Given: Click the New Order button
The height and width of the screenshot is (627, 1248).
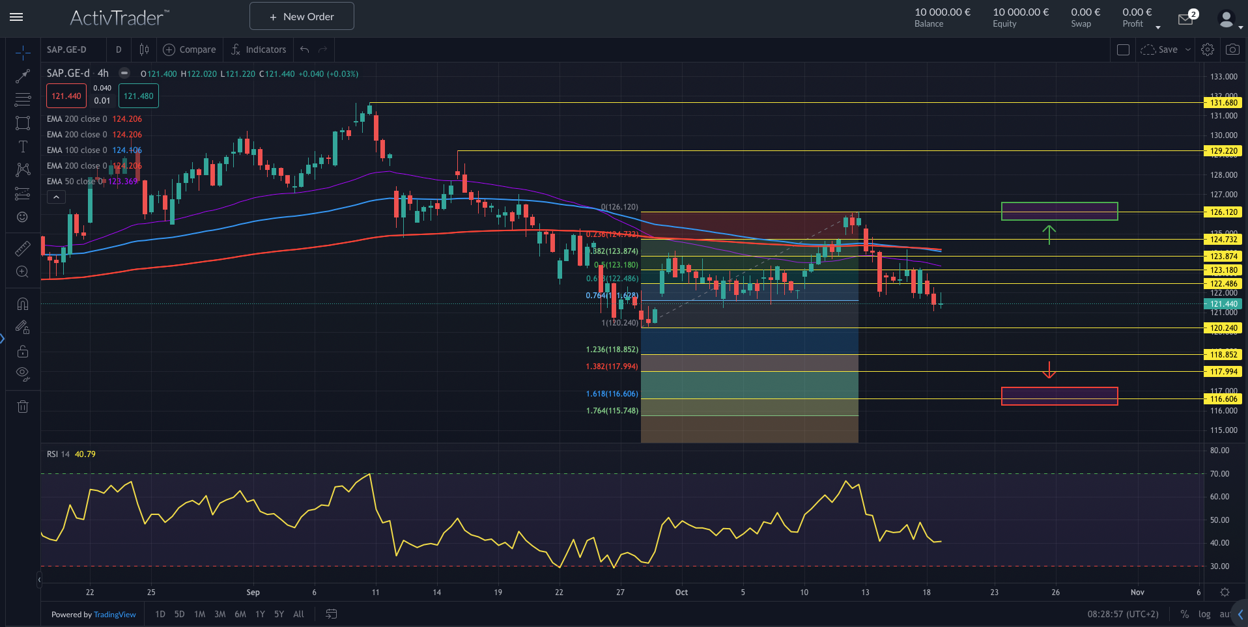Looking at the screenshot, I should tap(302, 16).
